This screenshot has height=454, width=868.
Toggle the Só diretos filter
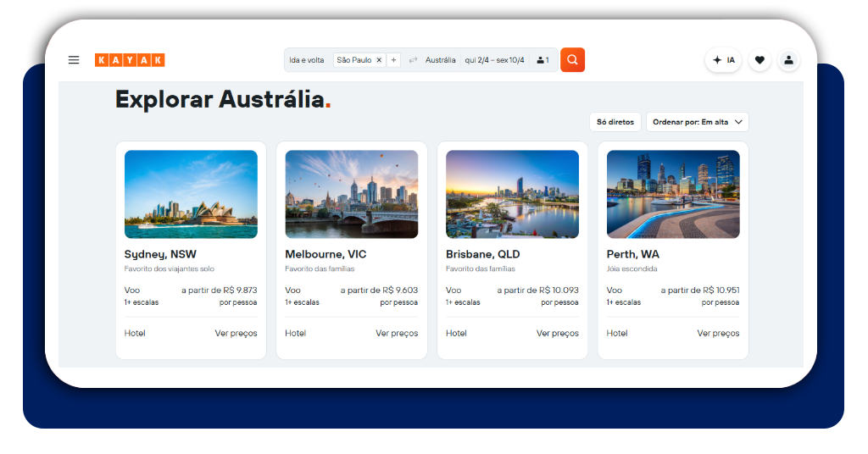click(615, 122)
